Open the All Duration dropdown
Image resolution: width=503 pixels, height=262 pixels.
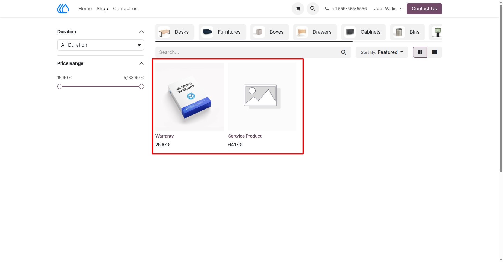[x=100, y=45]
